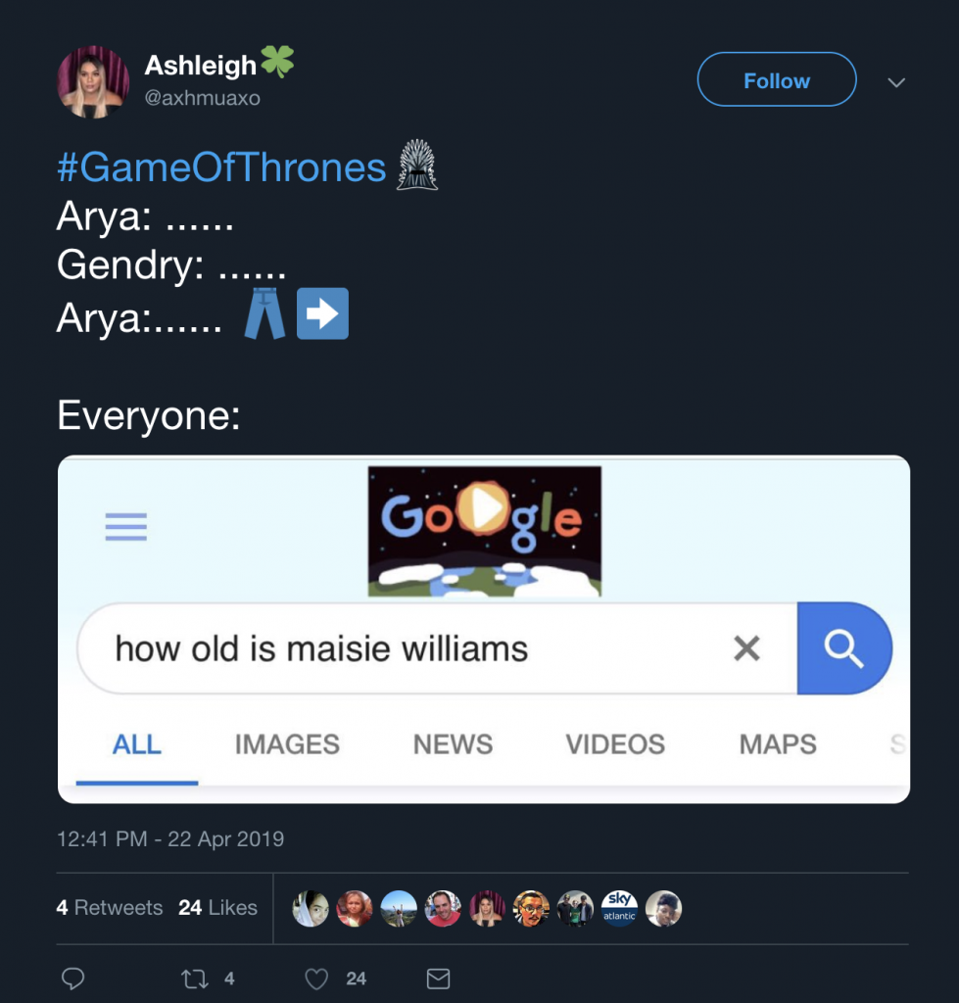Viewport: 959px width, 1003px height.
Task: Click Ashleigh's profile picture
Action: 93,81
